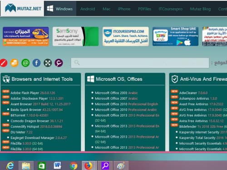Click inside the site search field
Viewport: 227px width, 170px height.
pos(140,63)
